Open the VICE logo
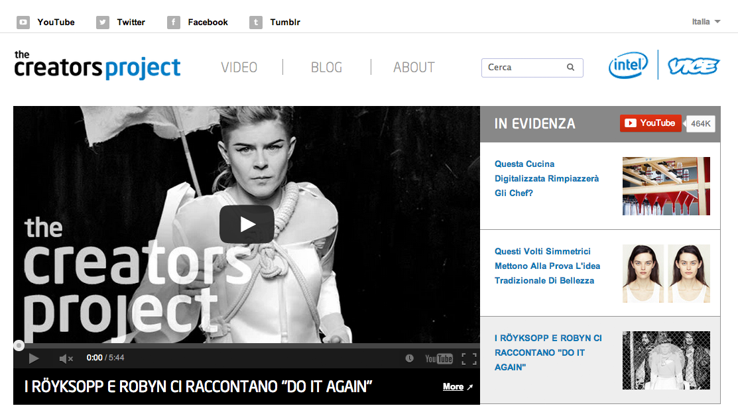 (x=694, y=66)
